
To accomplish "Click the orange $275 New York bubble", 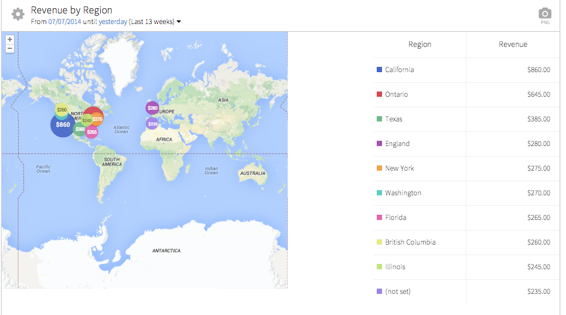I will click(98, 119).
